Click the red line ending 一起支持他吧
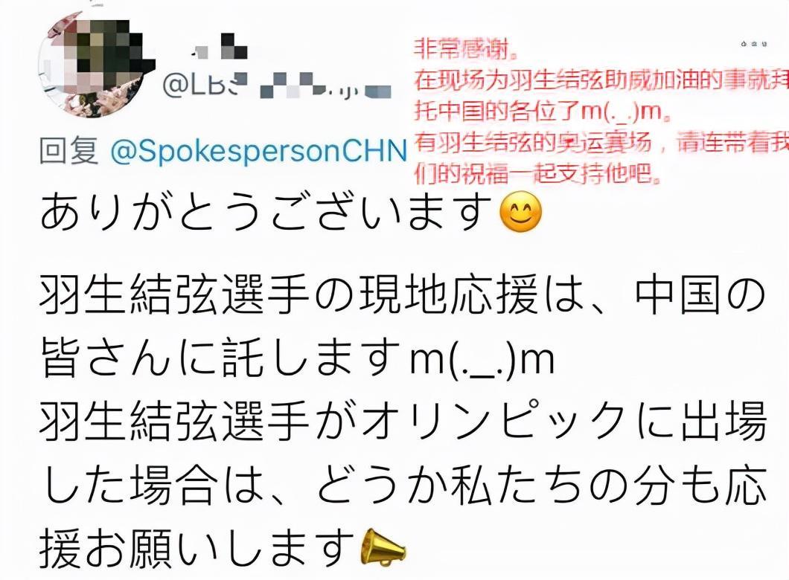Viewport: 789px width, 580px height. [537, 174]
